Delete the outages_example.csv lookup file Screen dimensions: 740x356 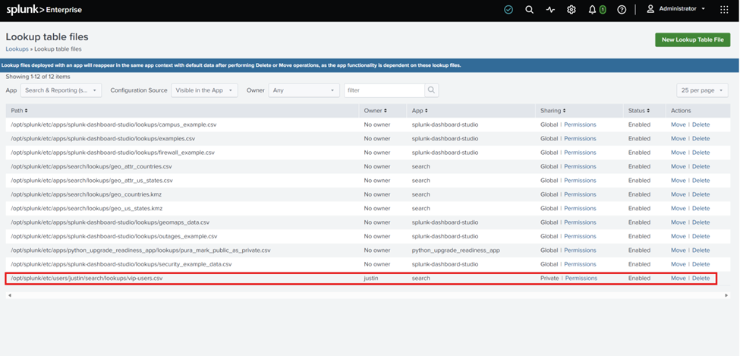[701, 236]
